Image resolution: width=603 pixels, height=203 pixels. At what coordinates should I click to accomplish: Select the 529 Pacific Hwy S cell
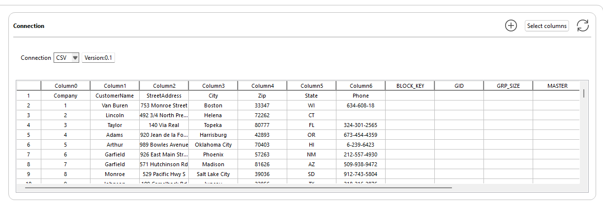coord(164,174)
